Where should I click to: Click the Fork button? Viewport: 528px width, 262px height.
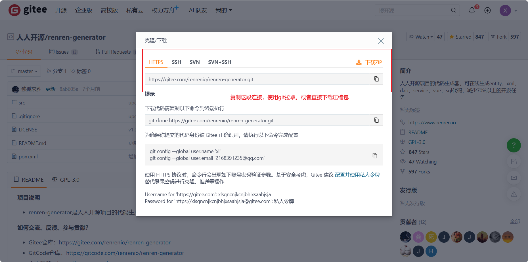click(x=498, y=37)
